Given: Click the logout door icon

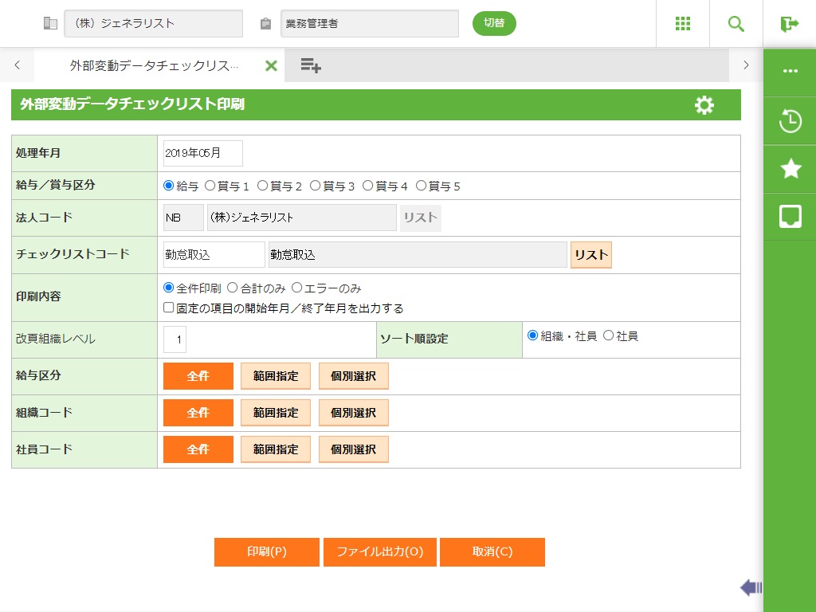Looking at the screenshot, I should pos(789,24).
